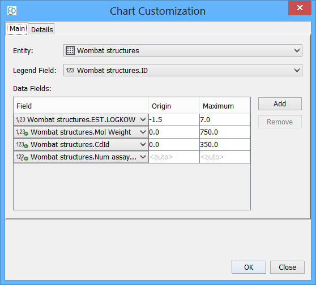The image size is (316, 285).
Task: Open the Entity dropdown
Action: click(x=297, y=50)
